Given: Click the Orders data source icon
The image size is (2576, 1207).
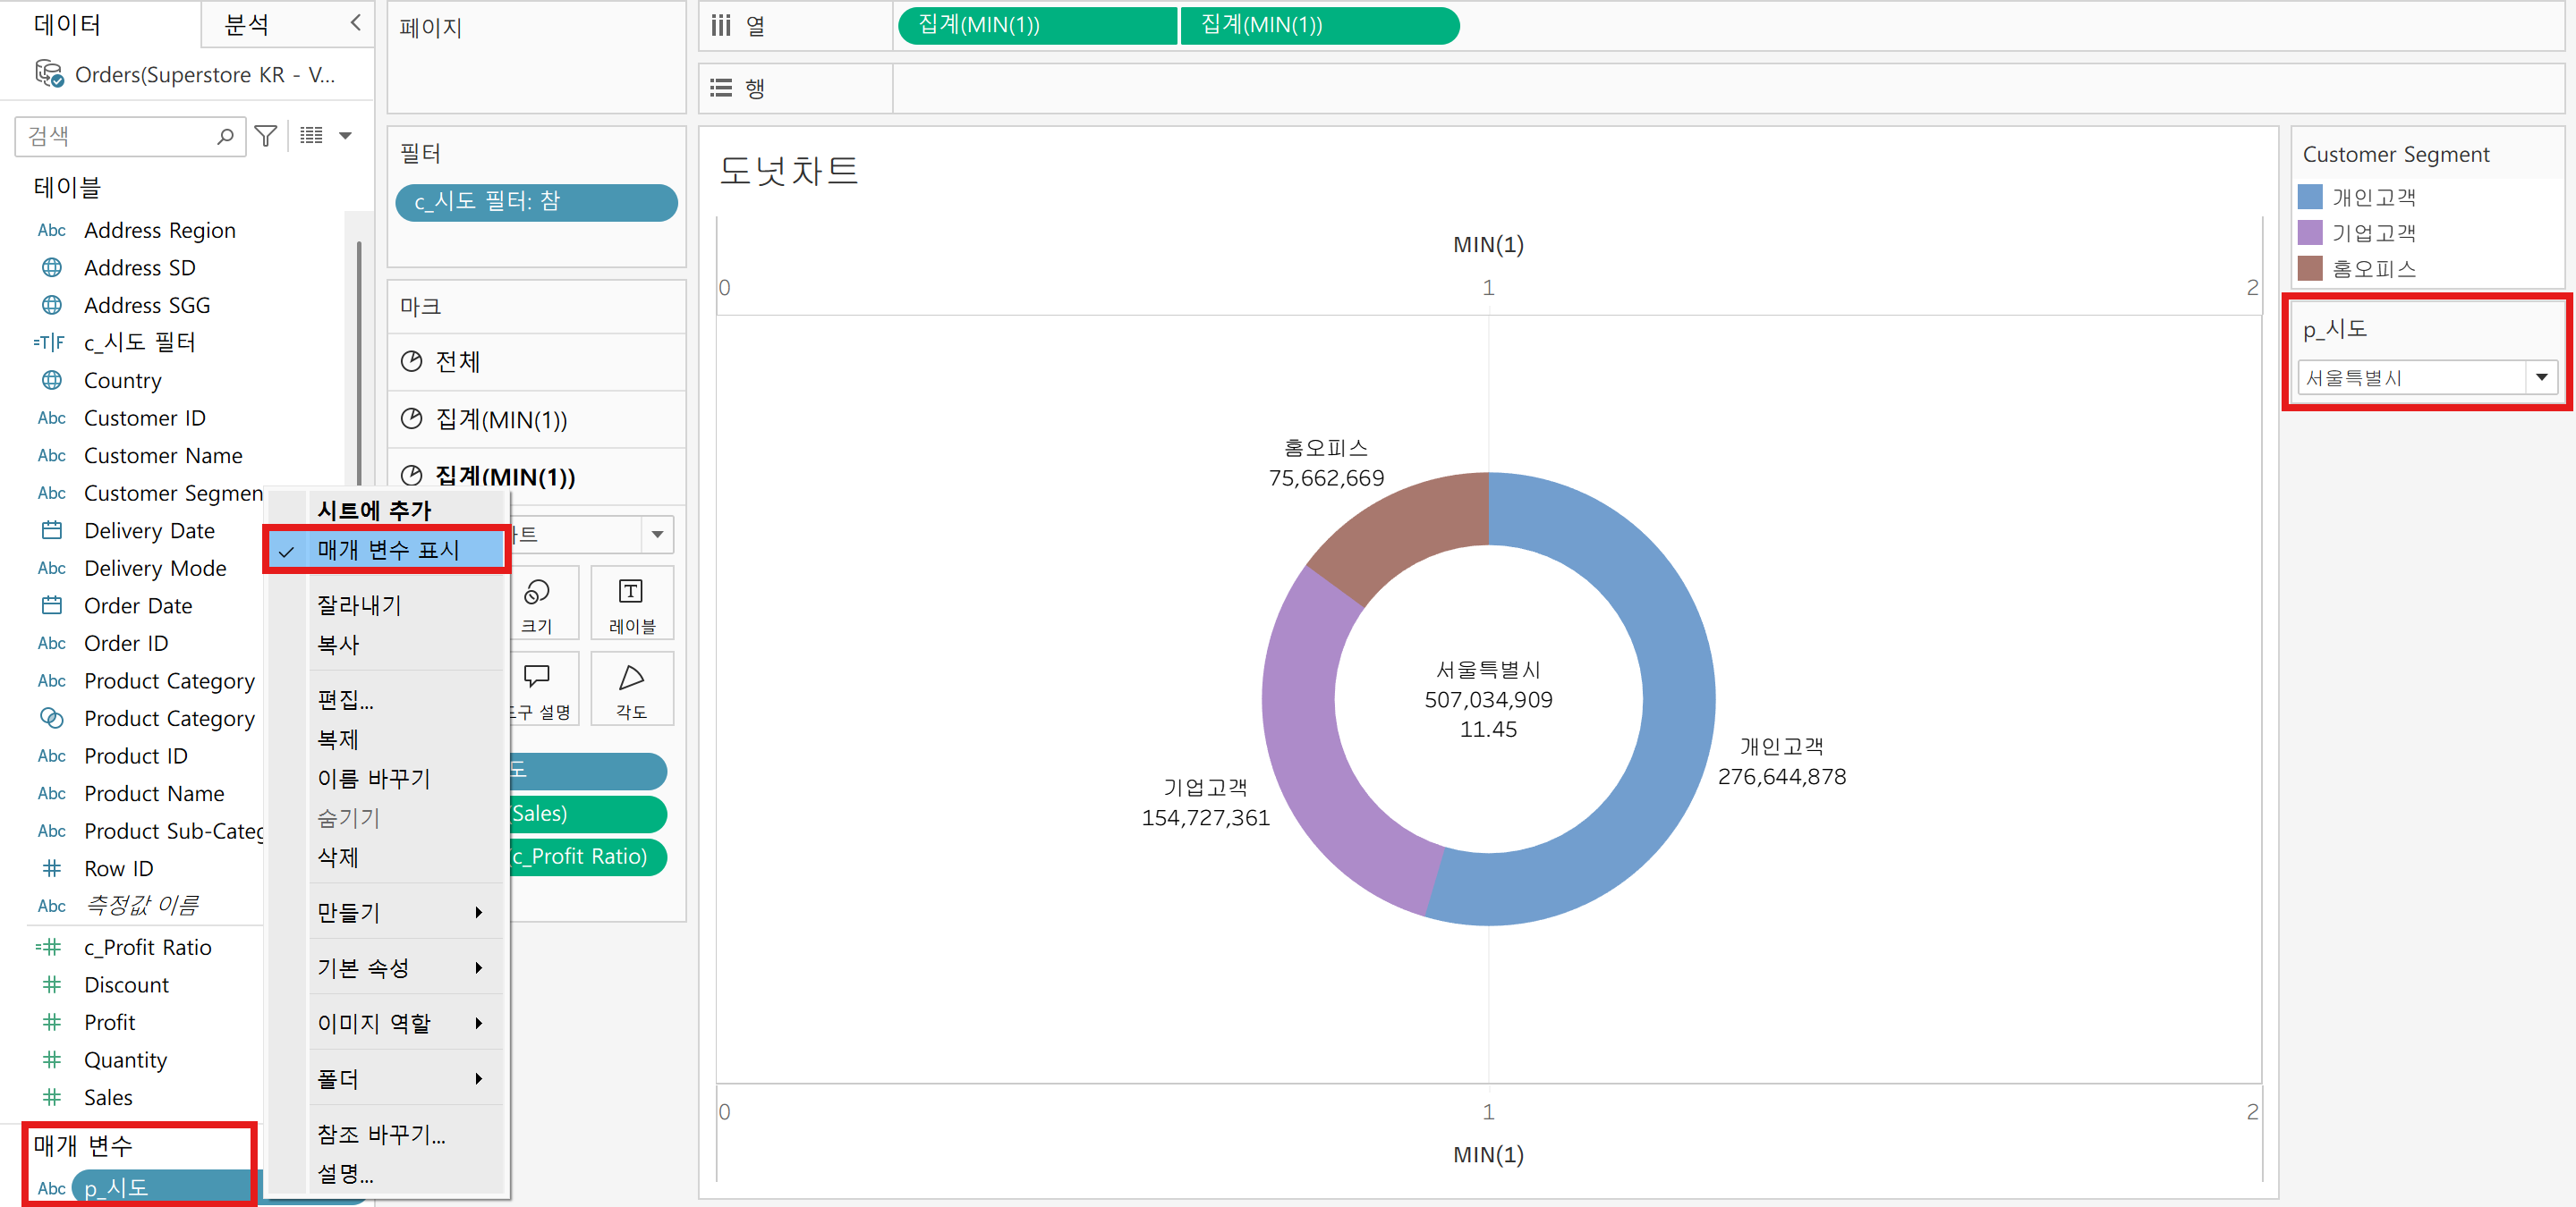Looking at the screenshot, I should [x=49, y=75].
